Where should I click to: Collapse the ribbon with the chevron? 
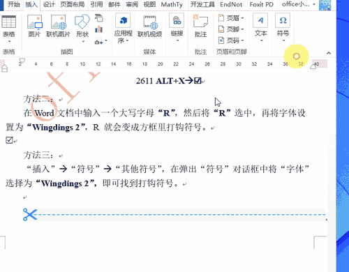coord(329,53)
